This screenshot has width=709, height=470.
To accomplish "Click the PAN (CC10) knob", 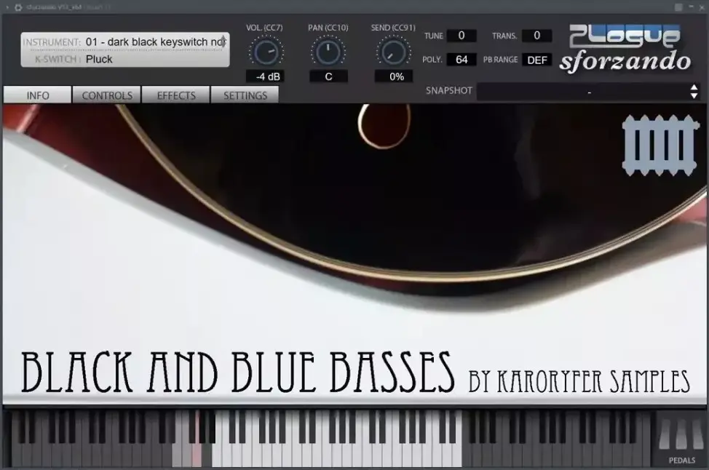I will pos(328,52).
